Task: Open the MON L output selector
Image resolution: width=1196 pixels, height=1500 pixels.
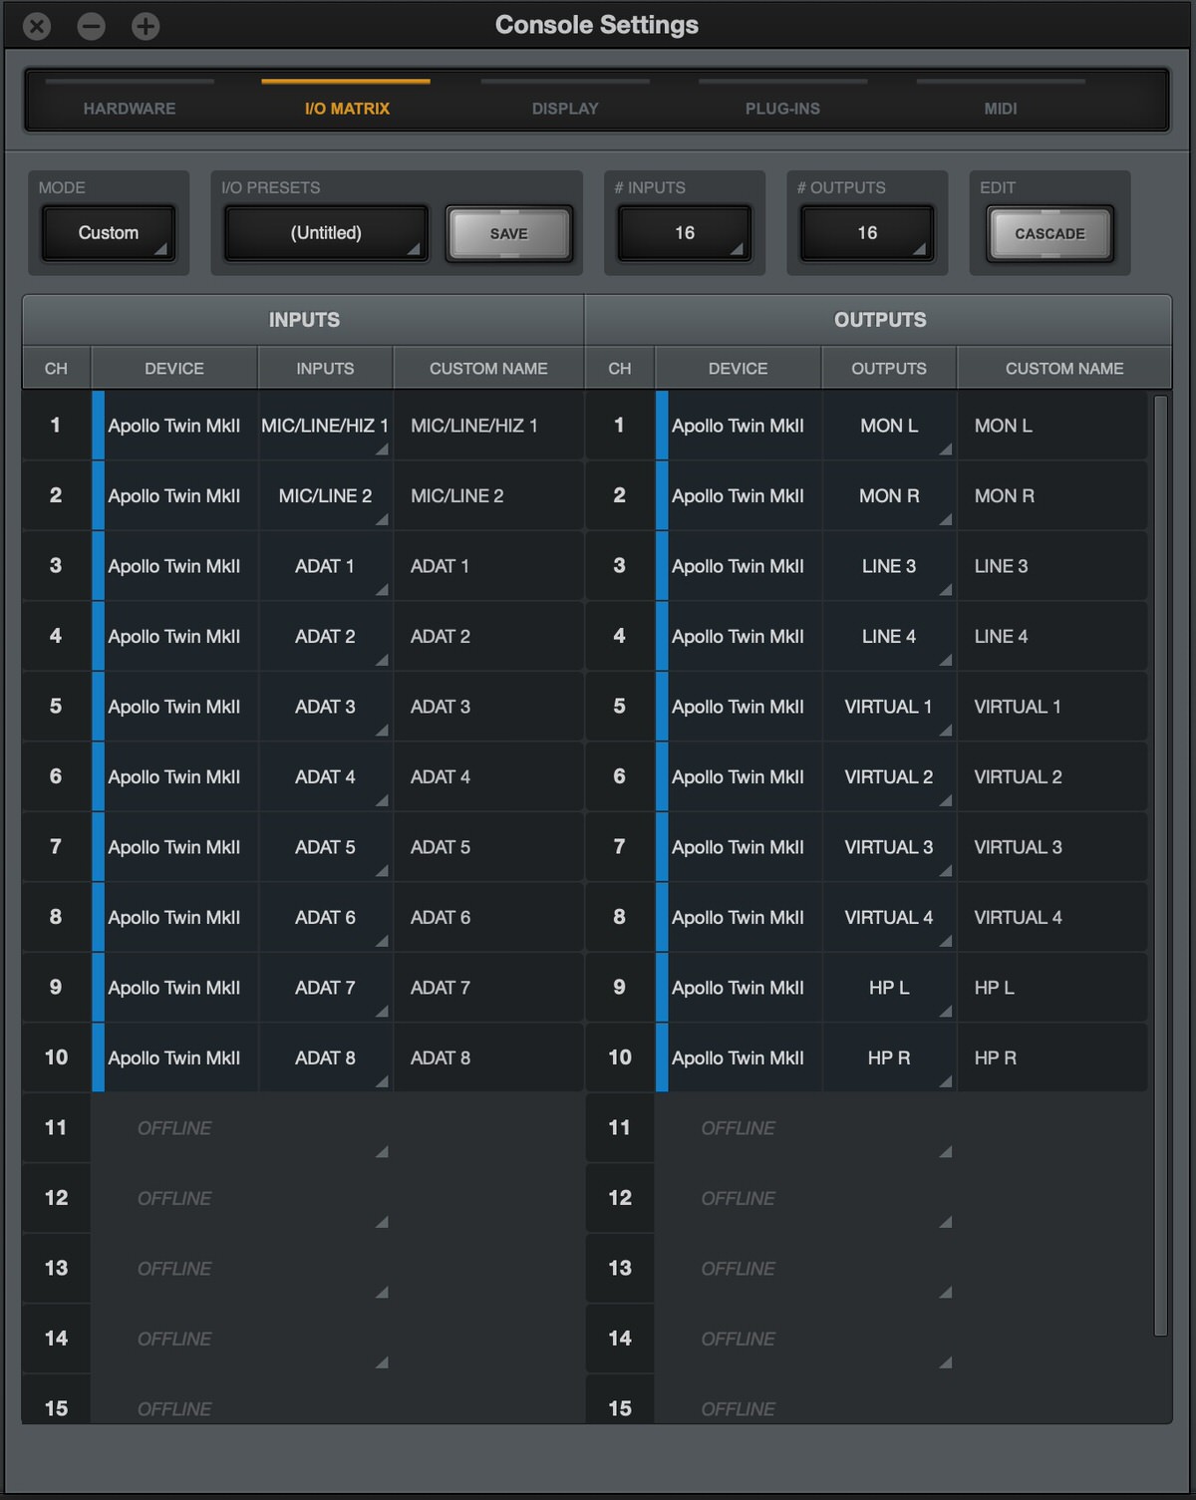Action: (x=889, y=426)
